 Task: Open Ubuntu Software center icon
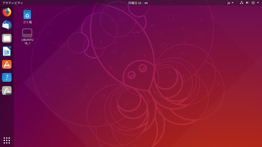[7, 64]
